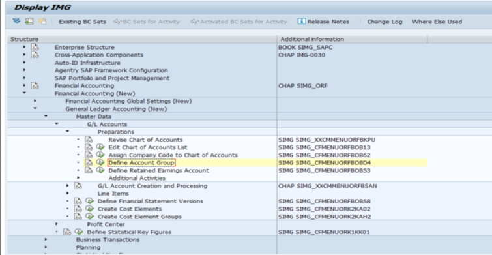Open documentation icon for Enterprise Structure
The image size is (492, 255).
point(35,48)
